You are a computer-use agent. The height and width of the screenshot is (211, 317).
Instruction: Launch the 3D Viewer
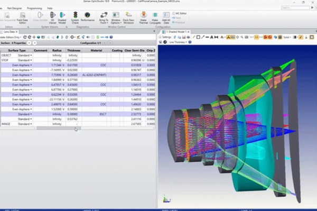pos(52,18)
